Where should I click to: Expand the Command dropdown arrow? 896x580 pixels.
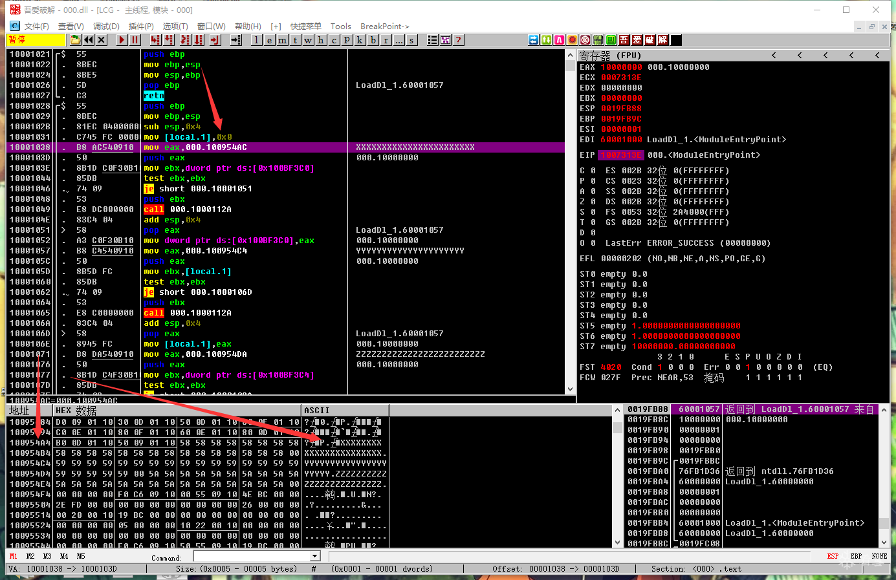315,556
